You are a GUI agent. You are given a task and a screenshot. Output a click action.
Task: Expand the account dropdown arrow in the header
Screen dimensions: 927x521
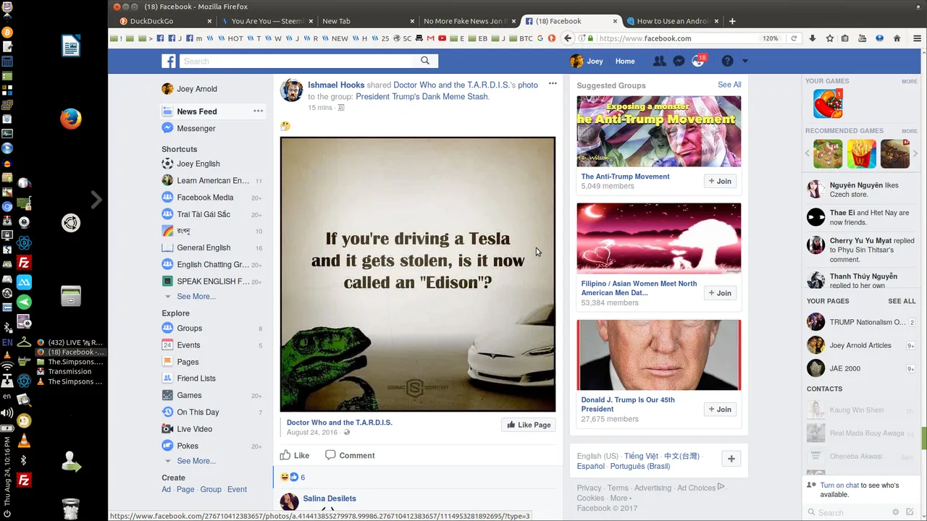pos(744,62)
